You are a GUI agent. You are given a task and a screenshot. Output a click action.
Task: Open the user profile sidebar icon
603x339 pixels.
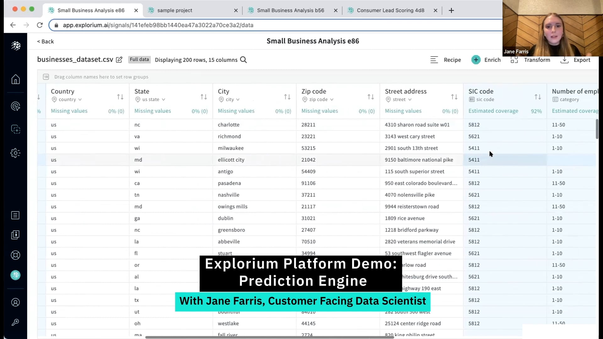coord(15,302)
